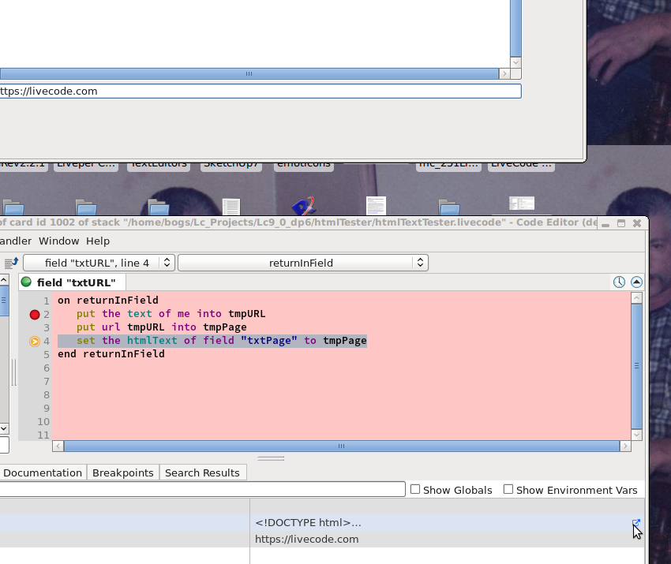The width and height of the screenshot is (671, 564).
Task: Open the field "txtURL", line 4 dropdown
Action: point(99,263)
